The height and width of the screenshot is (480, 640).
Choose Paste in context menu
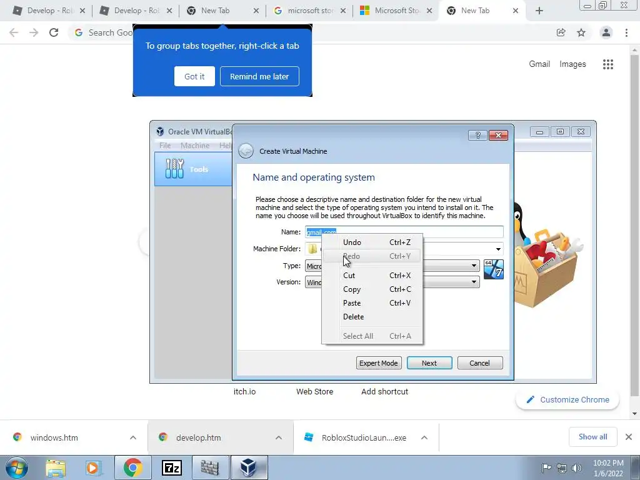(372, 303)
